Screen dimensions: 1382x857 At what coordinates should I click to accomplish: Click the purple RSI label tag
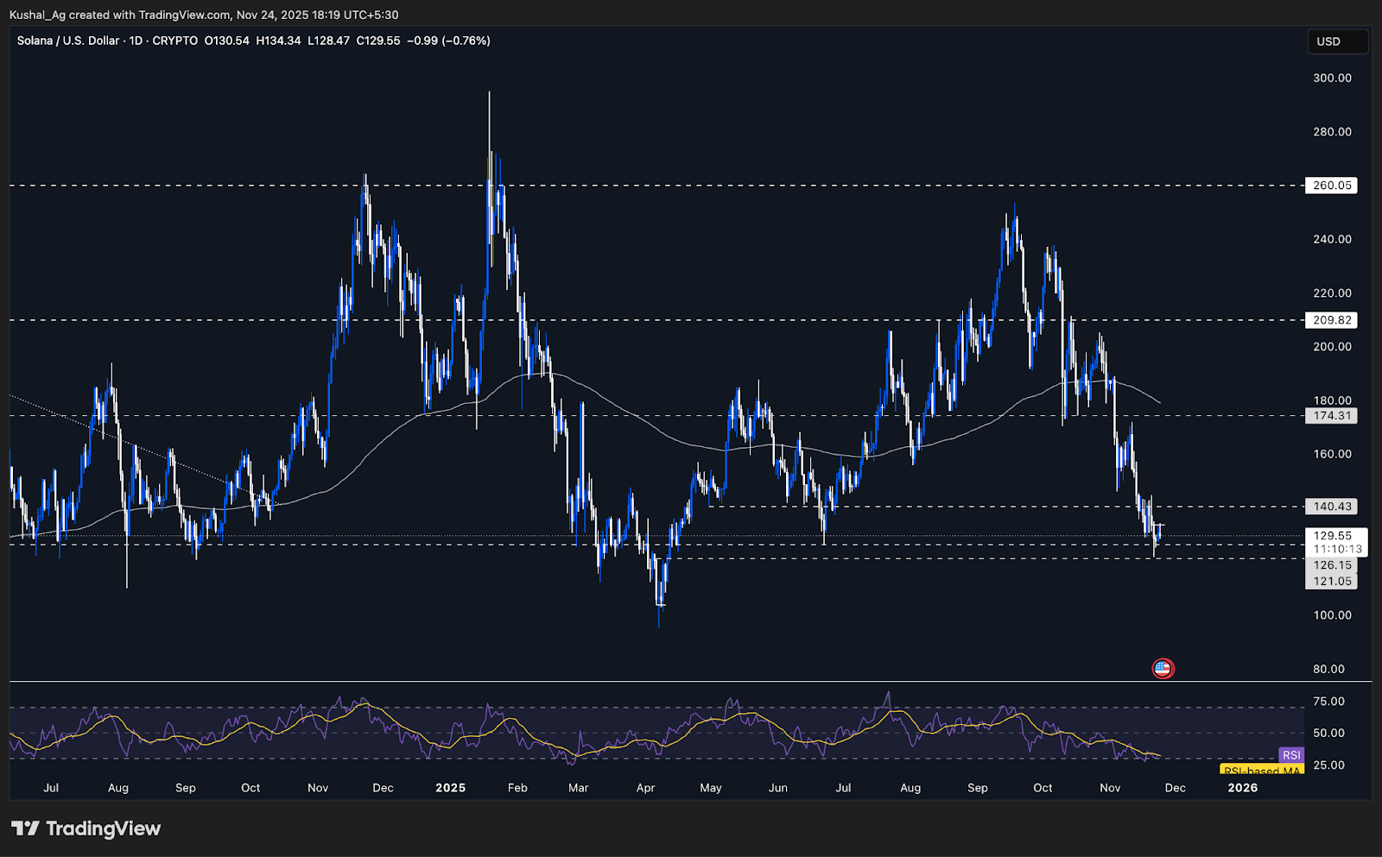point(1290,755)
